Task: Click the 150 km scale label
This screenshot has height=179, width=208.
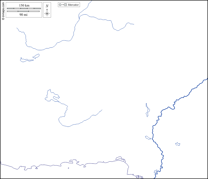Action: pos(24,5)
